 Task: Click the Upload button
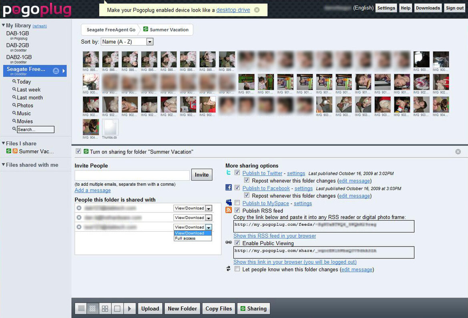(150, 308)
